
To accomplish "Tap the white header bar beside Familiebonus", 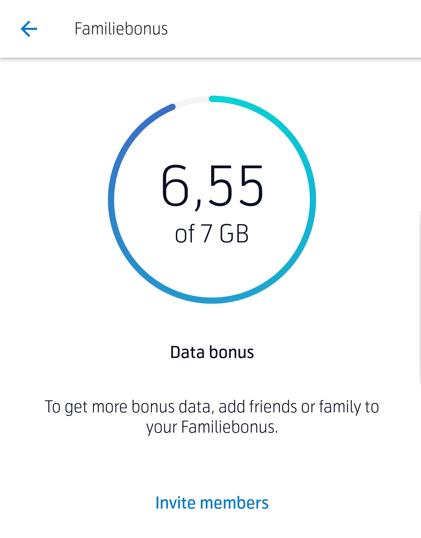I will pos(294,29).
